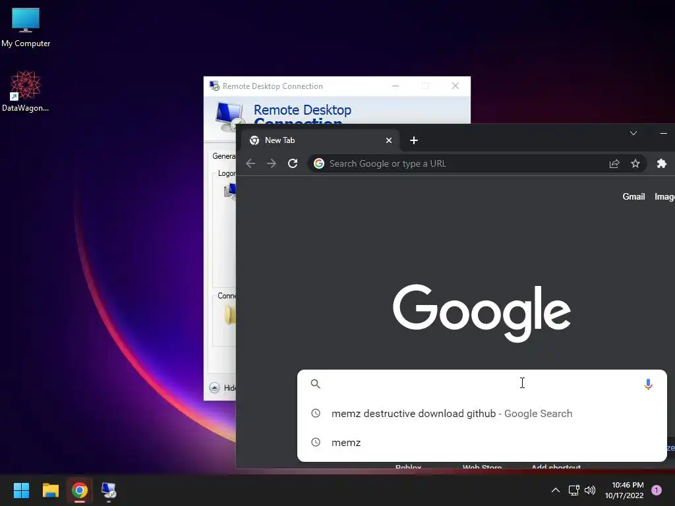Open Chrome extensions puzzle icon
The height and width of the screenshot is (506, 675).
point(662,163)
